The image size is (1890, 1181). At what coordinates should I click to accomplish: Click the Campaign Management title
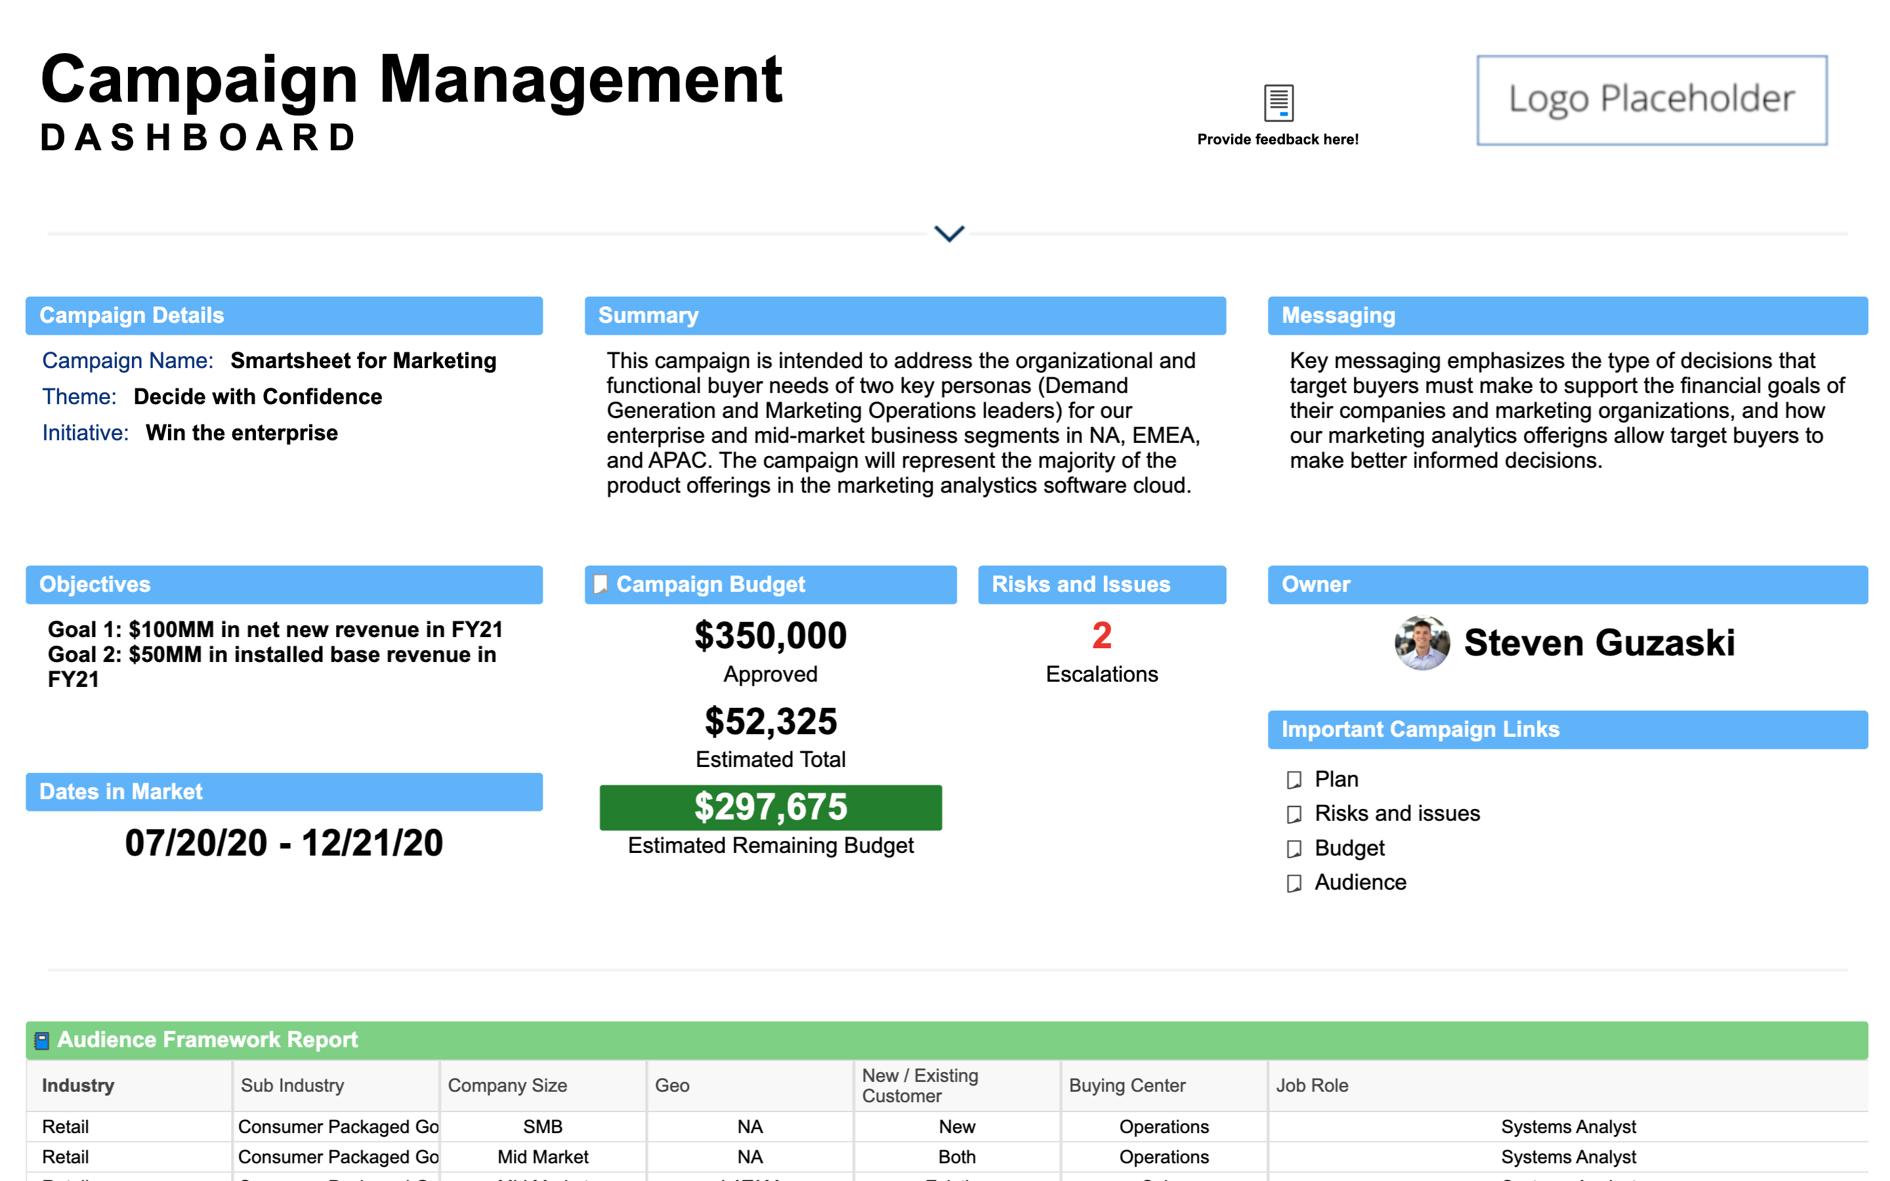[x=411, y=79]
